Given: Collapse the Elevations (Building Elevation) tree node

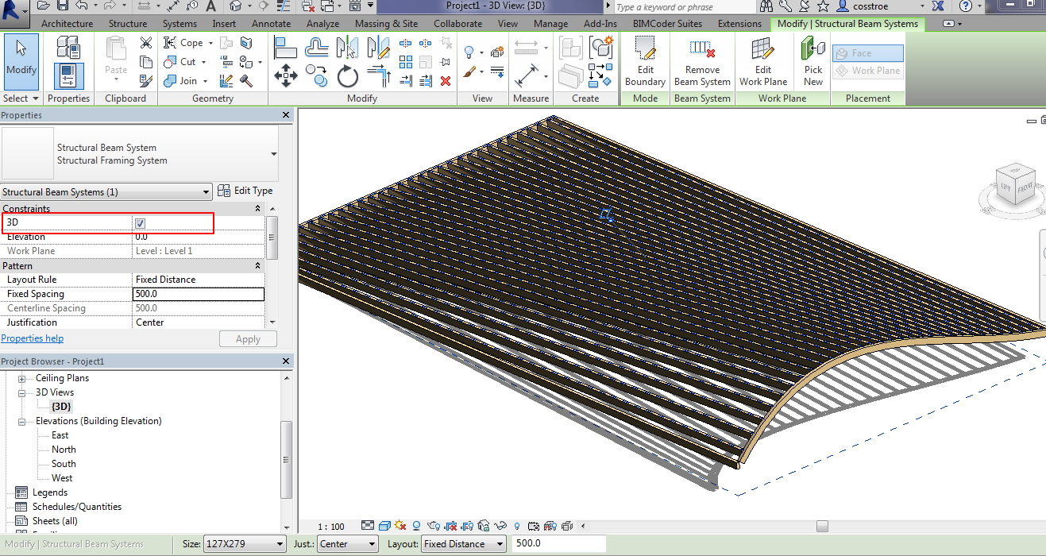Looking at the screenshot, I should point(22,421).
